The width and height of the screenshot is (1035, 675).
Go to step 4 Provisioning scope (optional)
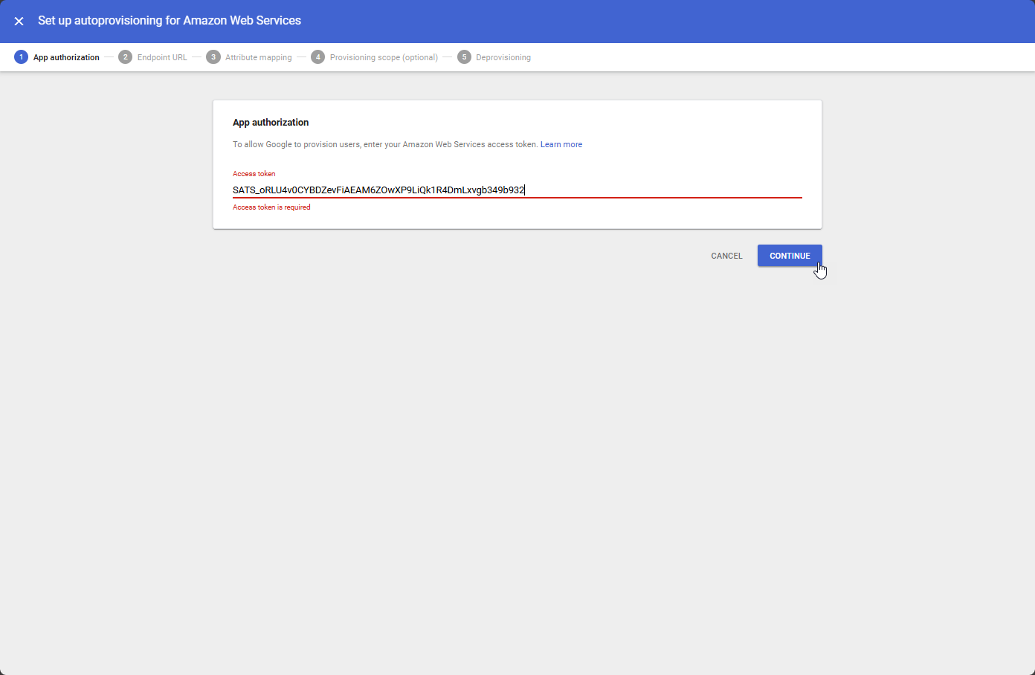tap(375, 57)
